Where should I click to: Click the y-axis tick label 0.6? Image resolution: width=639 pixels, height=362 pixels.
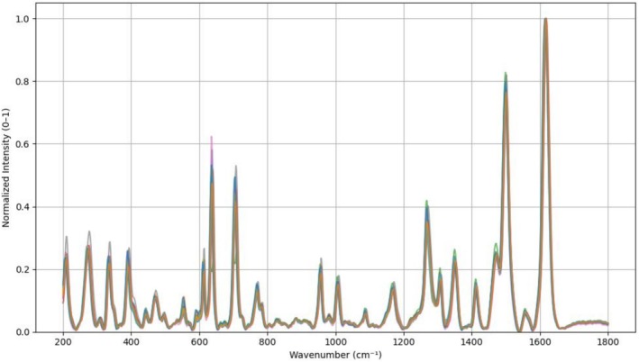(x=23, y=144)
